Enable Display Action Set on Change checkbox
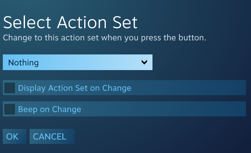 pyautogui.click(x=10, y=88)
